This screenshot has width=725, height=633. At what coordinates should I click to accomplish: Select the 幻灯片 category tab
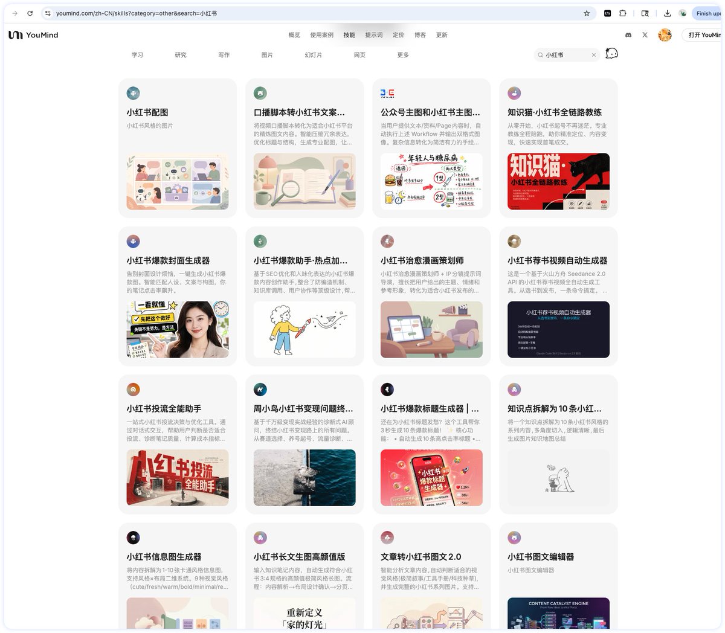pos(313,55)
